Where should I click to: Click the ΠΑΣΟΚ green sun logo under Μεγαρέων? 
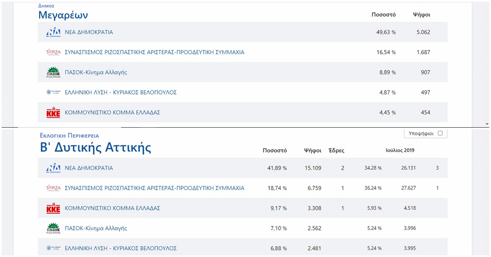coord(53,72)
